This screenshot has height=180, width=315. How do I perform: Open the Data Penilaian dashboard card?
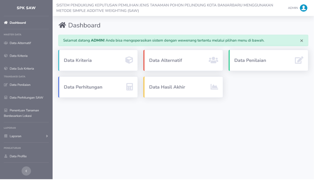(268, 60)
